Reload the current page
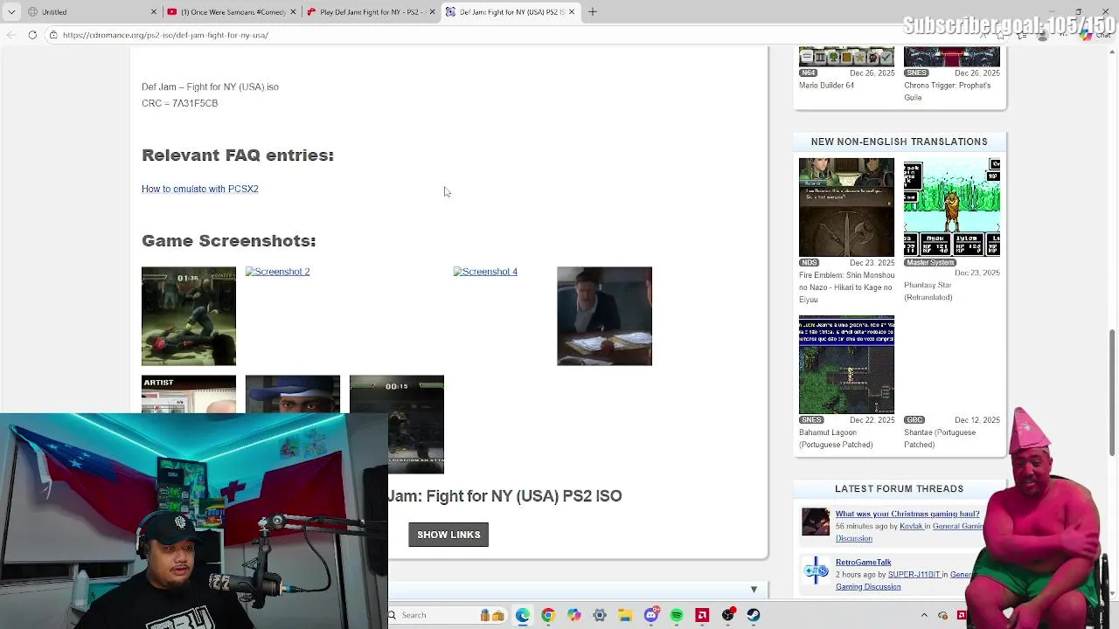 32,35
